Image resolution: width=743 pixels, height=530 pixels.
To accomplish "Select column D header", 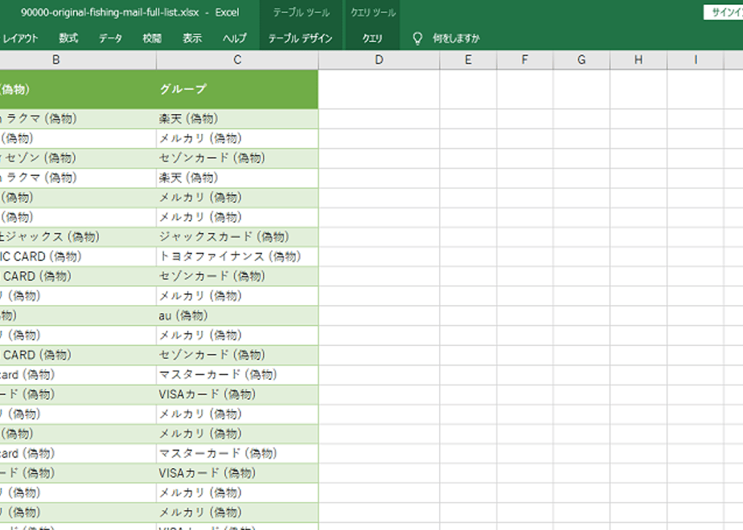I will point(379,60).
